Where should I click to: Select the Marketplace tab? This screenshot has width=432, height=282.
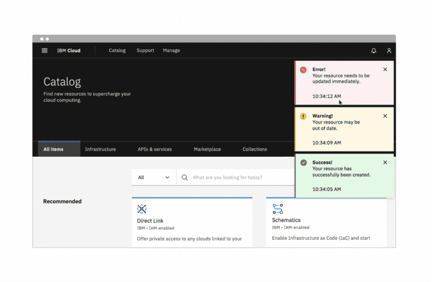point(207,149)
